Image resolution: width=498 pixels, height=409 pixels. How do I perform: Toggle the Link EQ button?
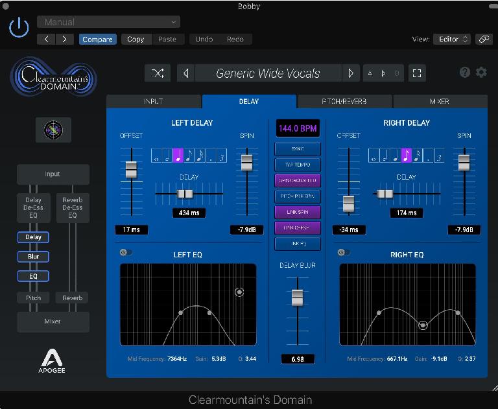click(298, 244)
